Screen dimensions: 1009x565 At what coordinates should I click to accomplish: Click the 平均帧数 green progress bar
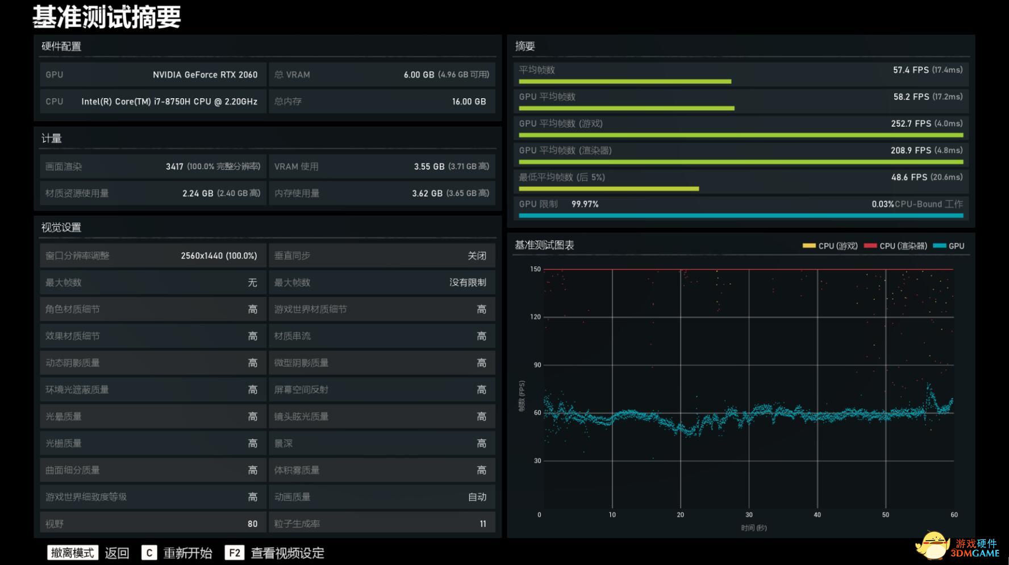(624, 82)
